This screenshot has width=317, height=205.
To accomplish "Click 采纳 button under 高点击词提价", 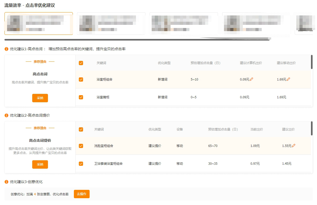I will coord(40,164).
